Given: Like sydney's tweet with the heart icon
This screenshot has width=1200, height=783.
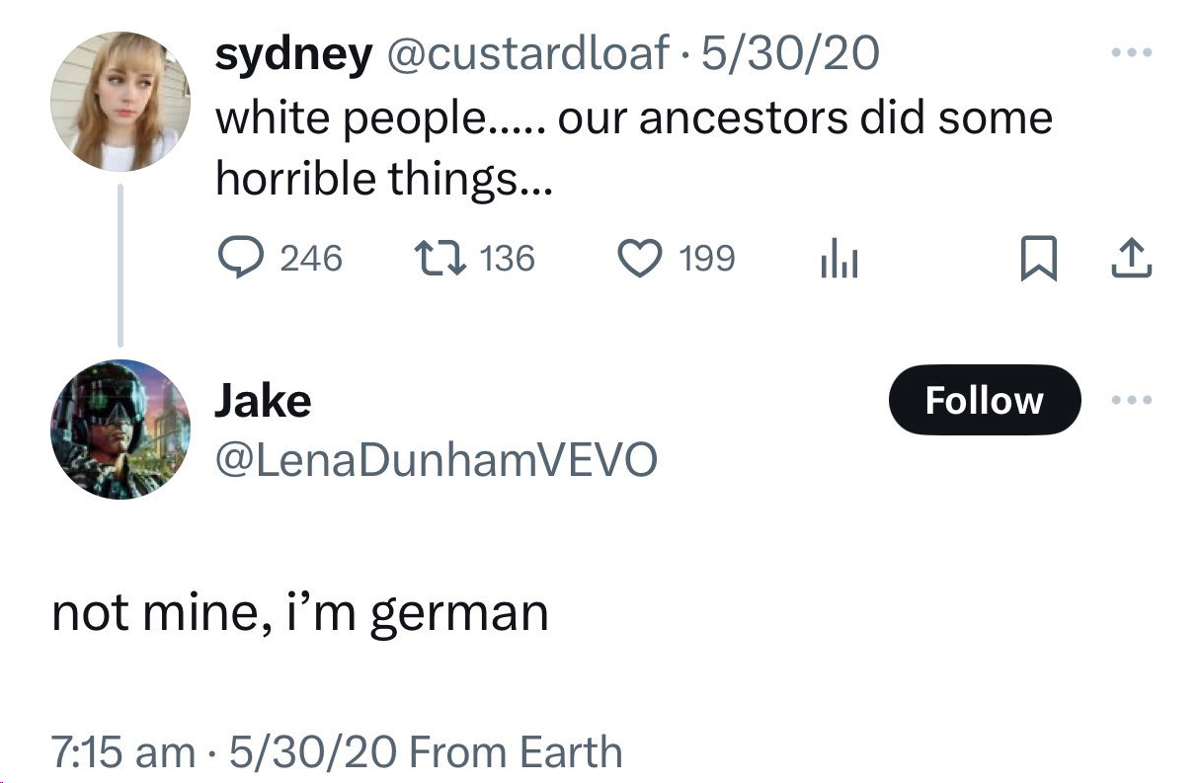Looking at the screenshot, I should [639, 259].
